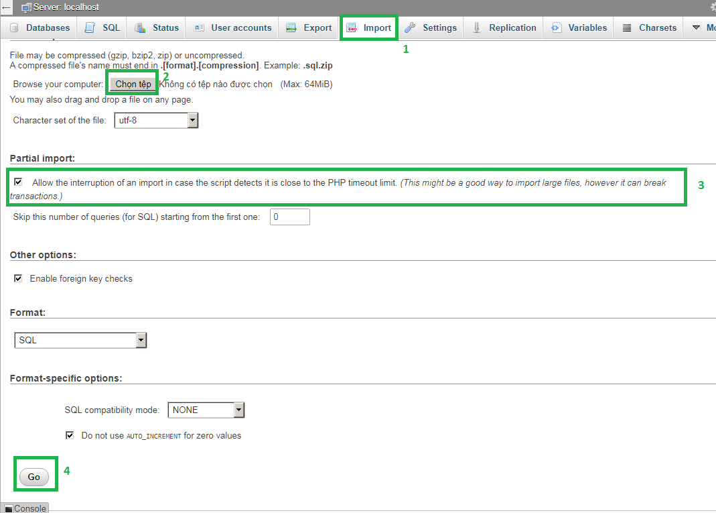Open SQL compatibility mode dropdown

[206, 410]
